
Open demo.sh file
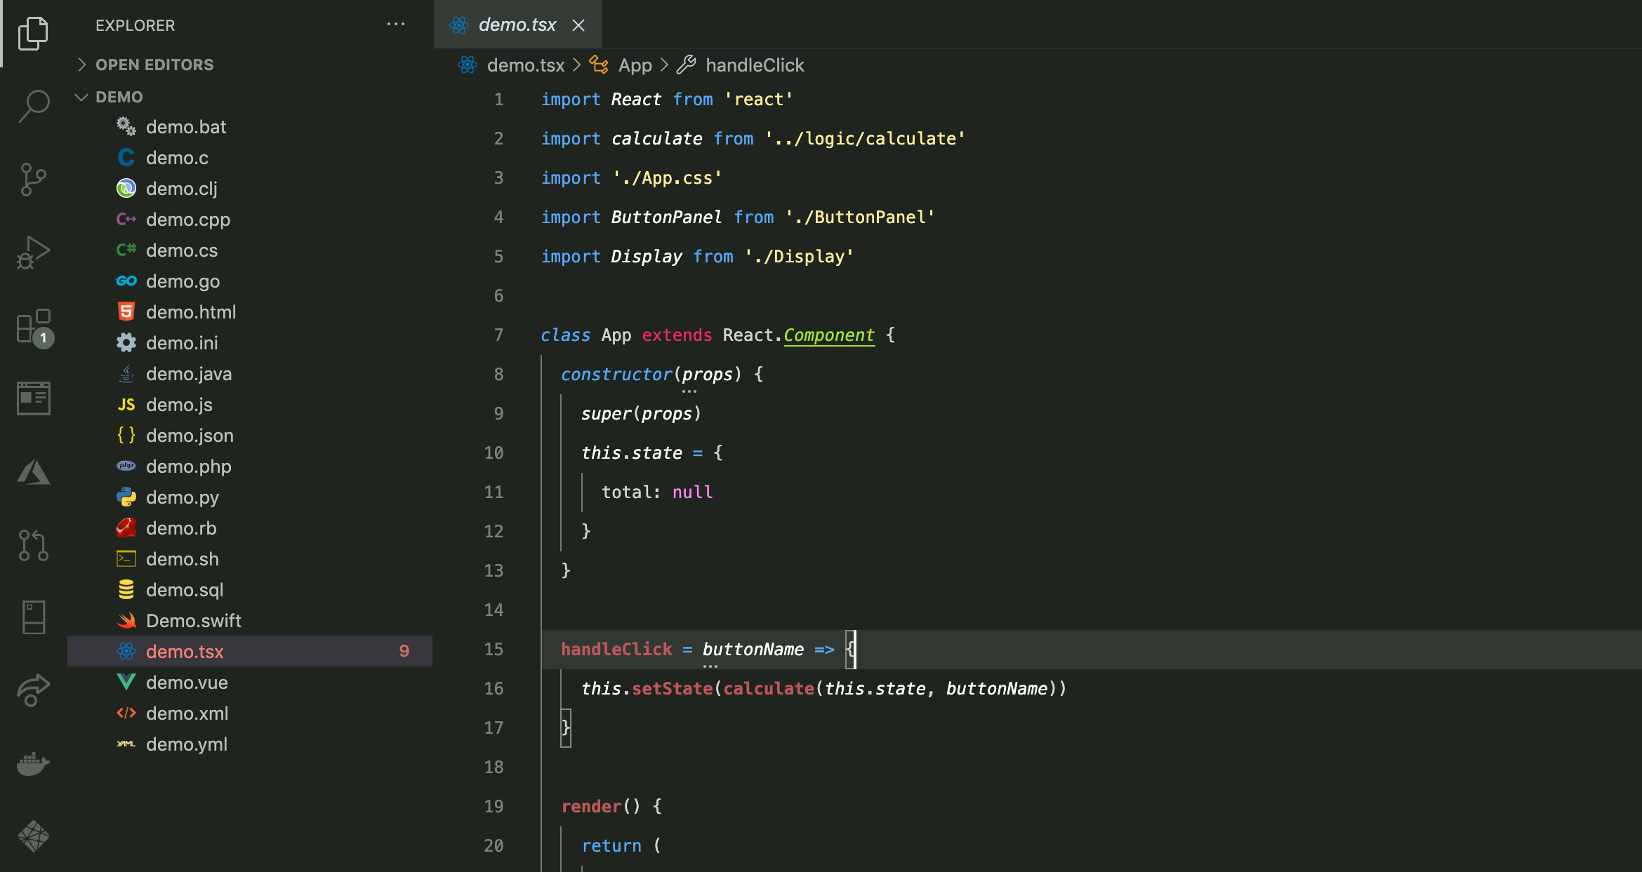coord(250,559)
